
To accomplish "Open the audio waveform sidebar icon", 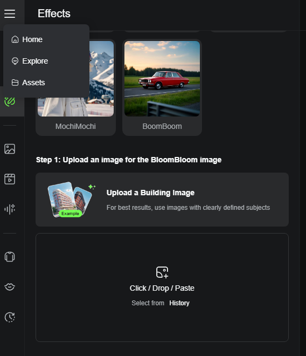I will tap(10, 209).
